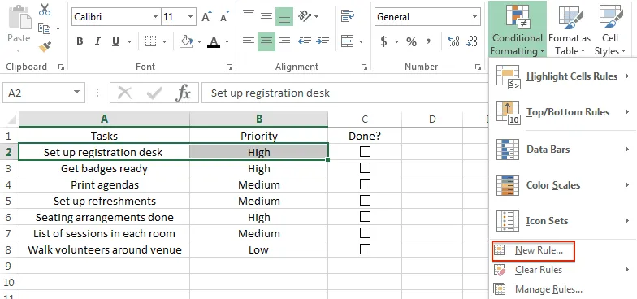The width and height of the screenshot is (637, 299).
Task: Open Top/Bottom Rules submenu
Action: pyautogui.click(x=562, y=112)
